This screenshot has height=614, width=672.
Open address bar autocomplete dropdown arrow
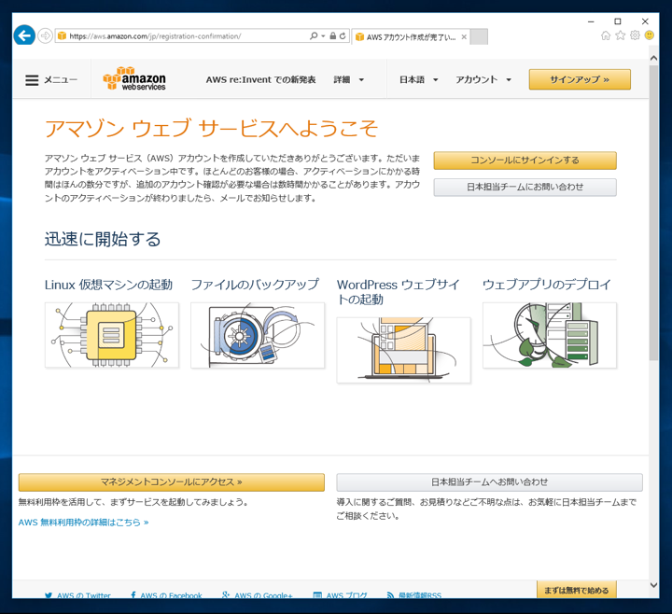click(x=323, y=36)
